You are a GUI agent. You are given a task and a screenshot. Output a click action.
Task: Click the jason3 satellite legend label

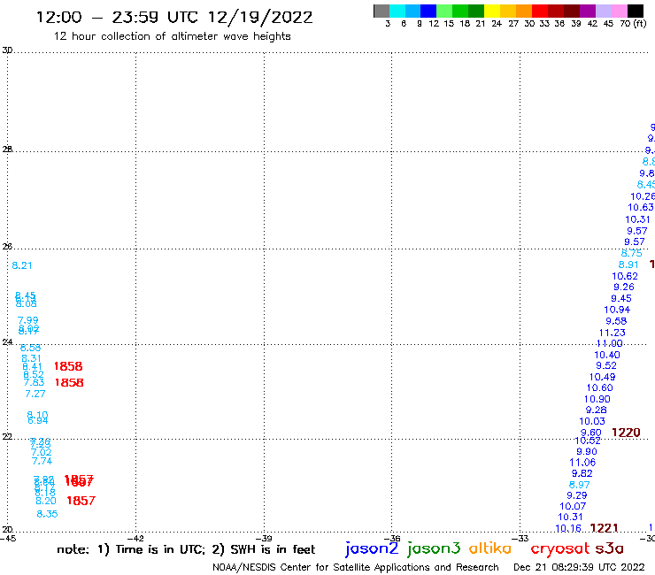[x=434, y=548]
